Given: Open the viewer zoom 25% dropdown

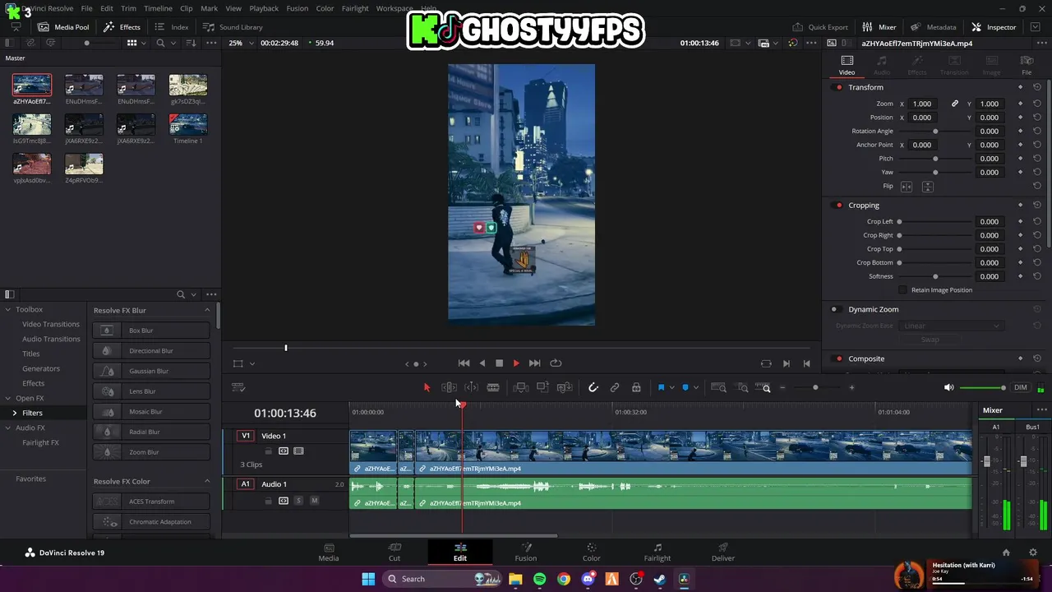Looking at the screenshot, I should point(239,43).
